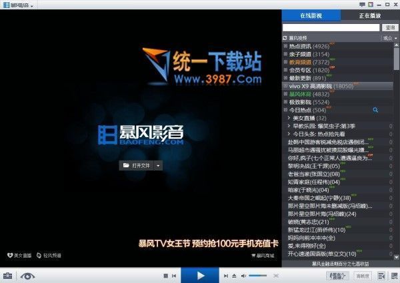Screen dimensions: 400x283
Task: Open the toolbox briefcase icon
Action: [7, 276]
